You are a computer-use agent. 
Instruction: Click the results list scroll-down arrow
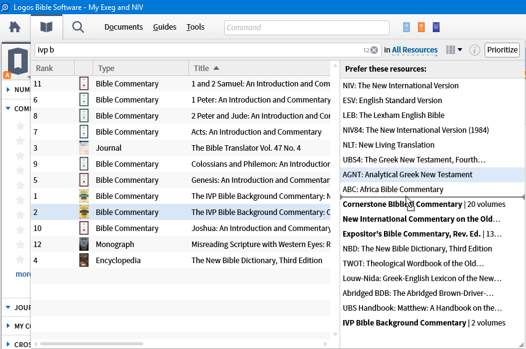(335, 334)
